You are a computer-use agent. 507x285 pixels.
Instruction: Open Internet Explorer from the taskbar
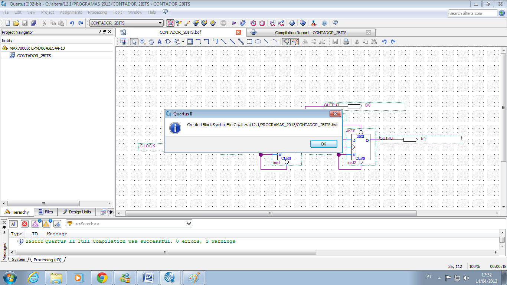click(x=33, y=277)
